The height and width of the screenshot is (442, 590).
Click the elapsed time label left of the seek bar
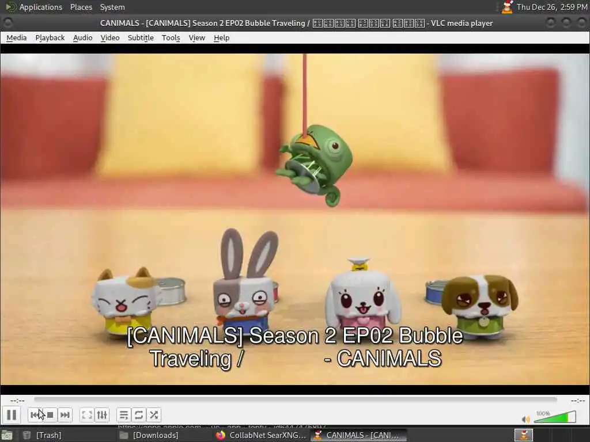pos(17,401)
